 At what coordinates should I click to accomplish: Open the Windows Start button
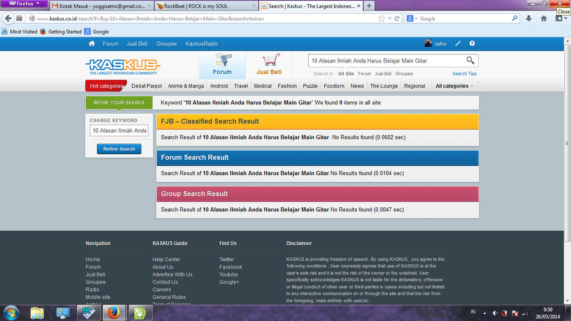(11, 313)
